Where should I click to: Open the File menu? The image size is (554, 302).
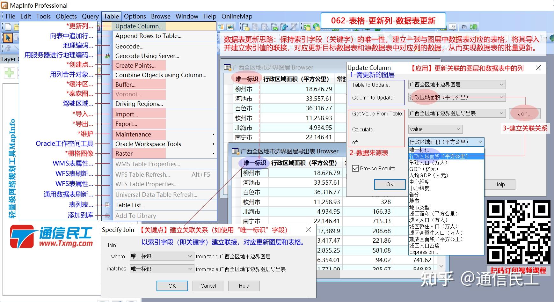11,16
